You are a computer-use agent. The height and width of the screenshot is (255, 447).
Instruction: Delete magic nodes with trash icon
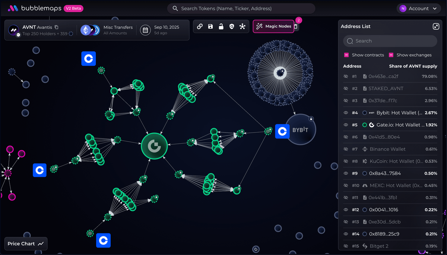295,27
